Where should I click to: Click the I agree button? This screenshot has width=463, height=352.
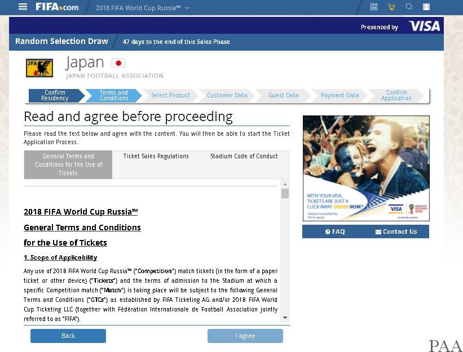245,336
